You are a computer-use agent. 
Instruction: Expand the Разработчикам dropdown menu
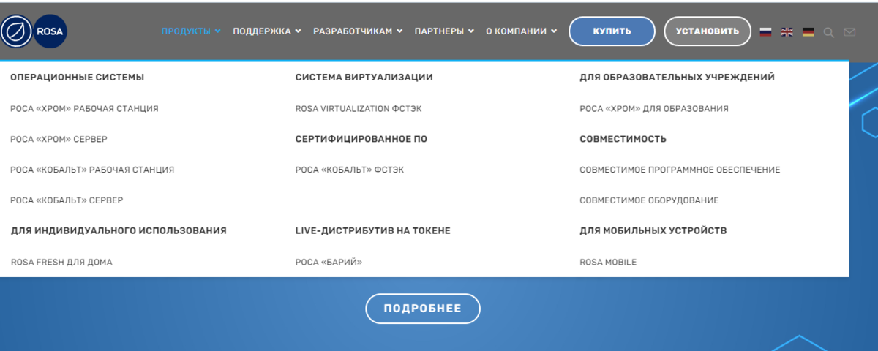coord(358,31)
